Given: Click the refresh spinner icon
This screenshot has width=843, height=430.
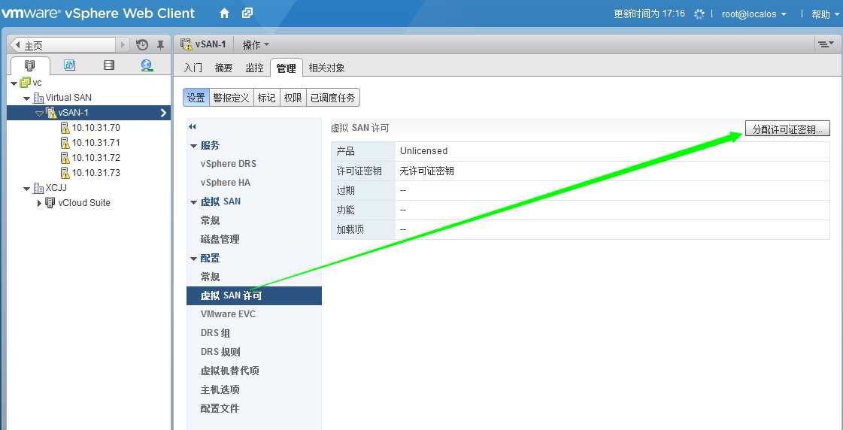Looking at the screenshot, I should click(x=699, y=14).
